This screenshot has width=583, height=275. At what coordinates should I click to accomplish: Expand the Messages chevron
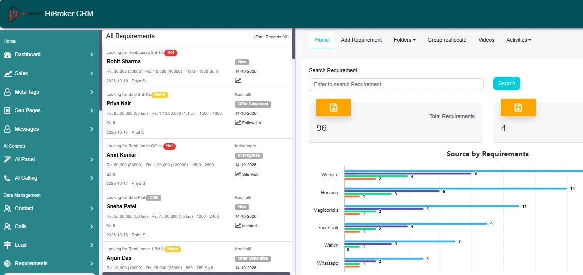pos(92,129)
